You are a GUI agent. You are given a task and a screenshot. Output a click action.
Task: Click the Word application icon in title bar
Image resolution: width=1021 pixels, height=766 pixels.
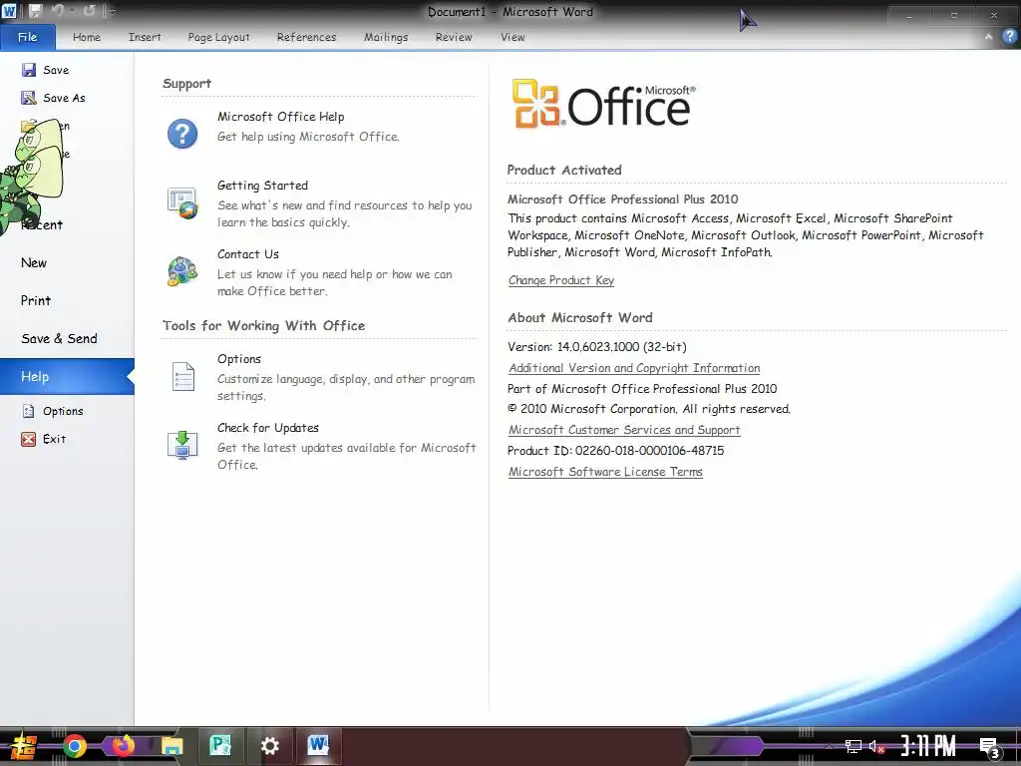10,11
